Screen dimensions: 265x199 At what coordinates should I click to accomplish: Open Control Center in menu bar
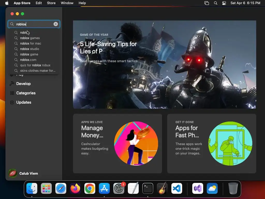[x=224, y=3]
